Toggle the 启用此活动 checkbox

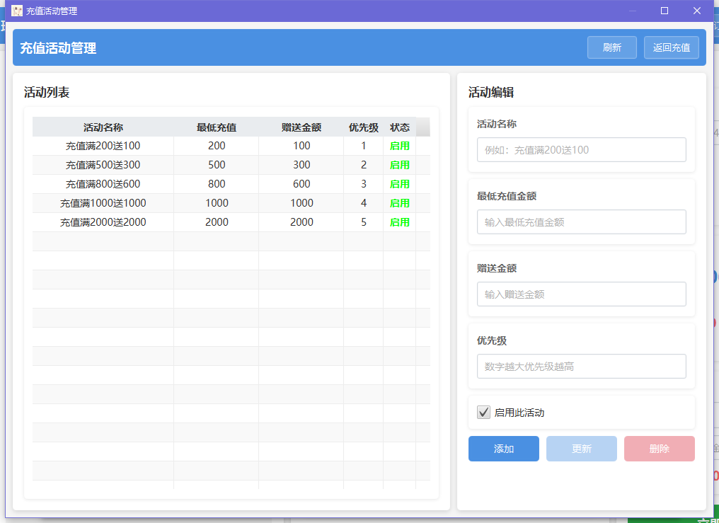click(x=484, y=413)
